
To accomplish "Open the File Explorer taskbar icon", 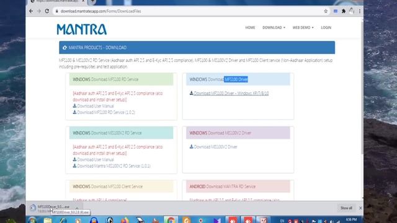I will [47, 221].
